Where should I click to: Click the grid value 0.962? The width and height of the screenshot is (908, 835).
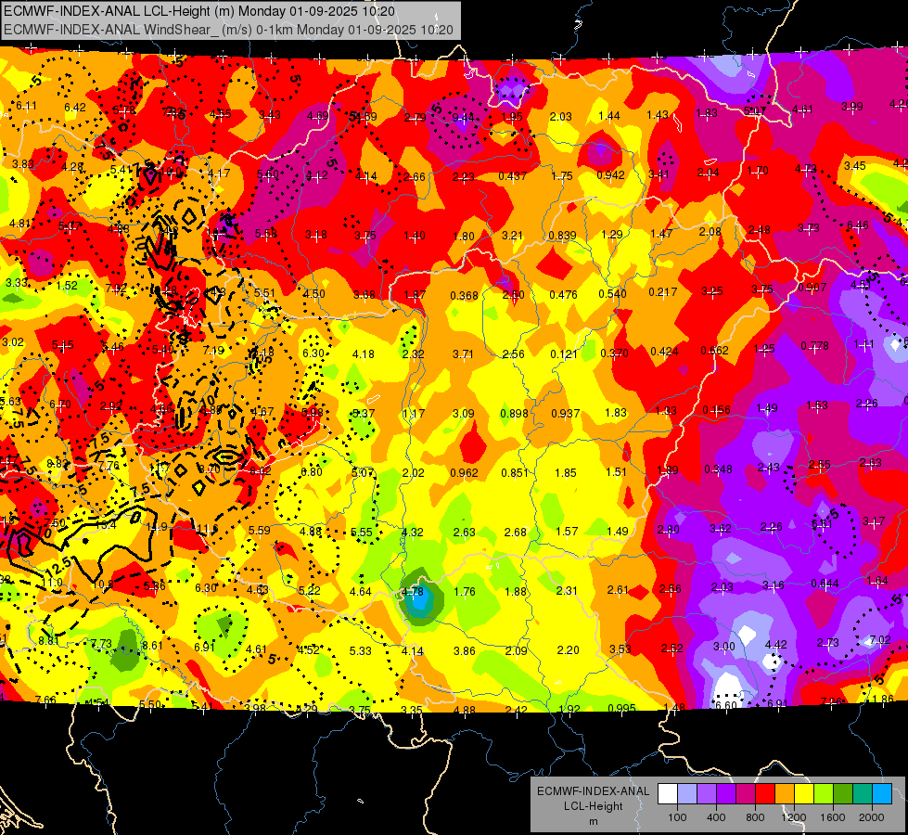coord(465,473)
